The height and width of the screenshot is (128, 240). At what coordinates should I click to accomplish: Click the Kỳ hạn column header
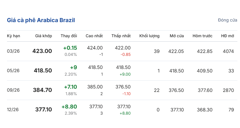point(13,36)
